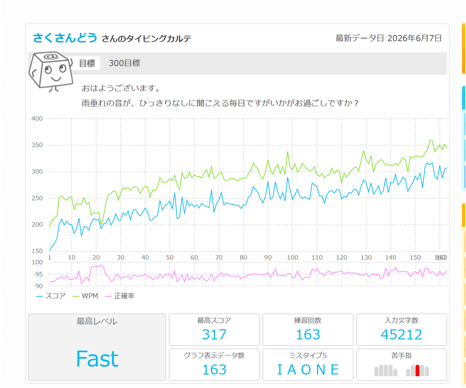Image resolution: width=466 pixels, height=388 pixels.
Task: Click the 入力文字数 value 45212
Action: 402,334
